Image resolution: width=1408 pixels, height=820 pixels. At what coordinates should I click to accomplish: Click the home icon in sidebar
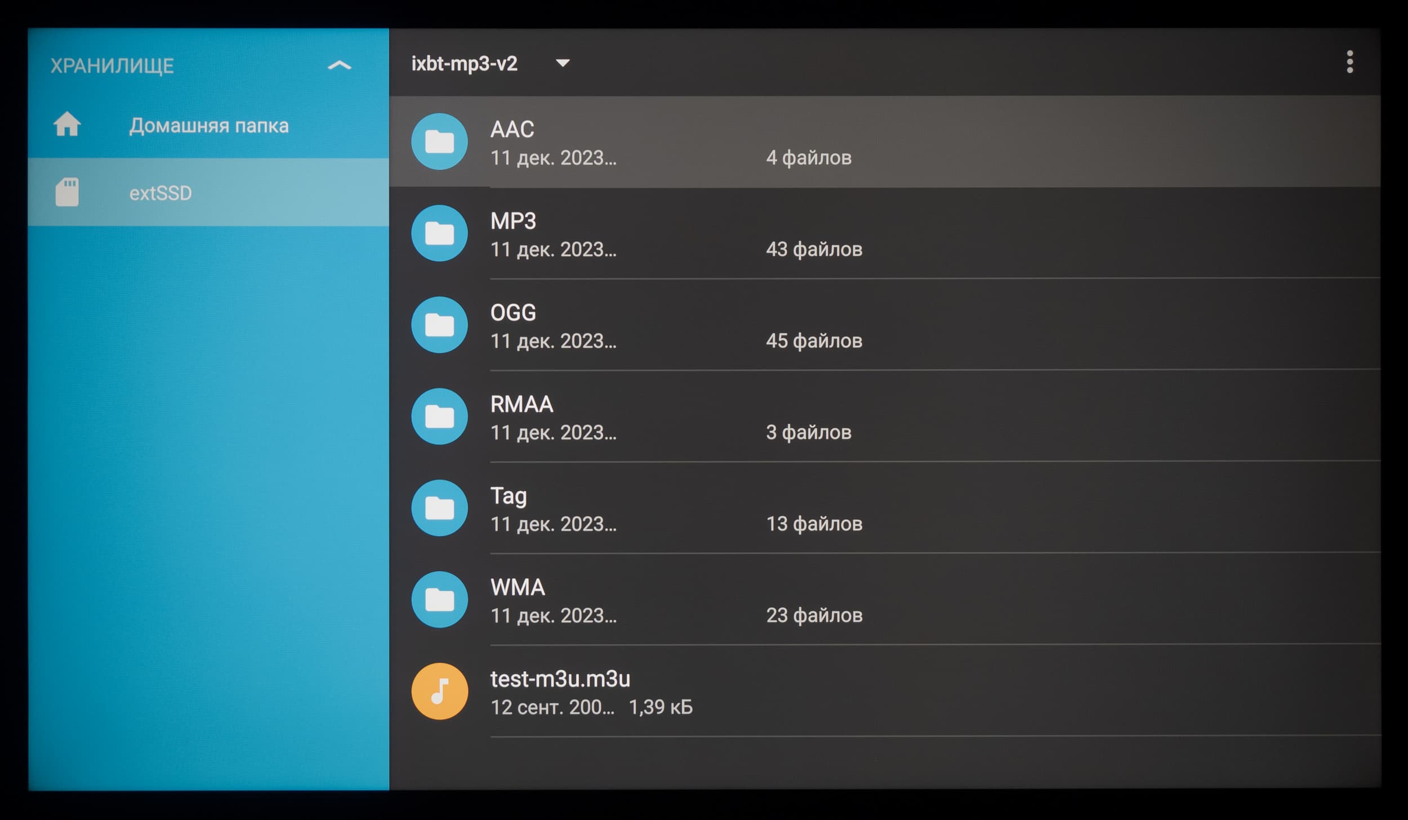pos(67,125)
